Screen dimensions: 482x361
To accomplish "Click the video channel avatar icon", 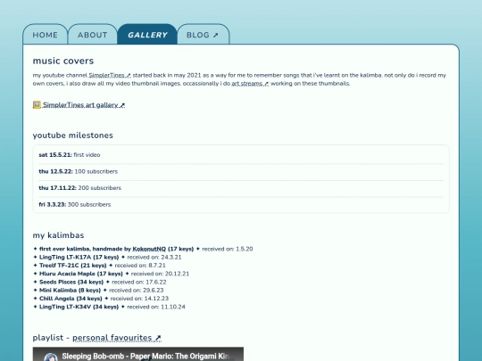I will [x=51, y=357].
